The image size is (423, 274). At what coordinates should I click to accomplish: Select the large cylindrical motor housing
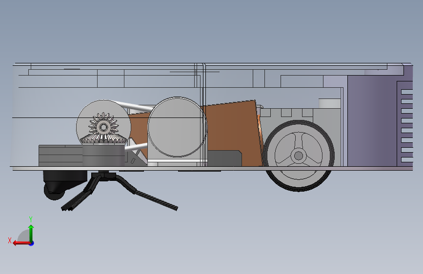[177, 127]
